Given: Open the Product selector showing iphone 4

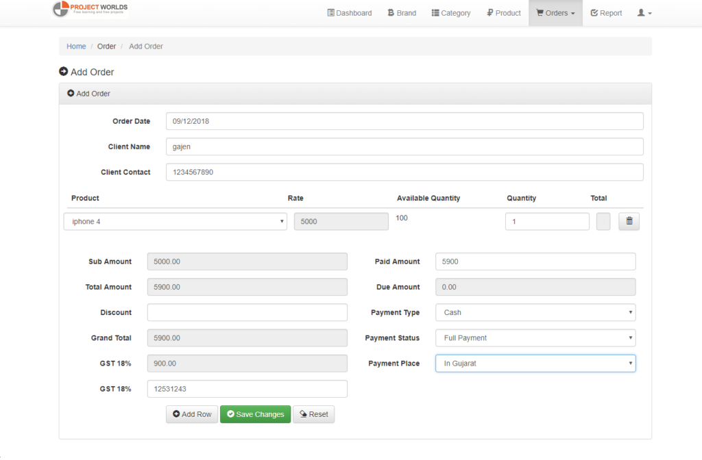Looking at the screenshot, I should click(175, 221).
